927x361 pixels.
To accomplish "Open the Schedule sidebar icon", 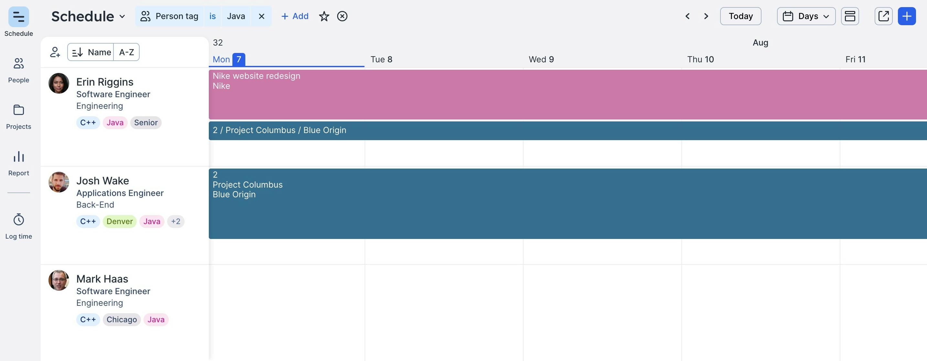I will (x=19, y=17).
